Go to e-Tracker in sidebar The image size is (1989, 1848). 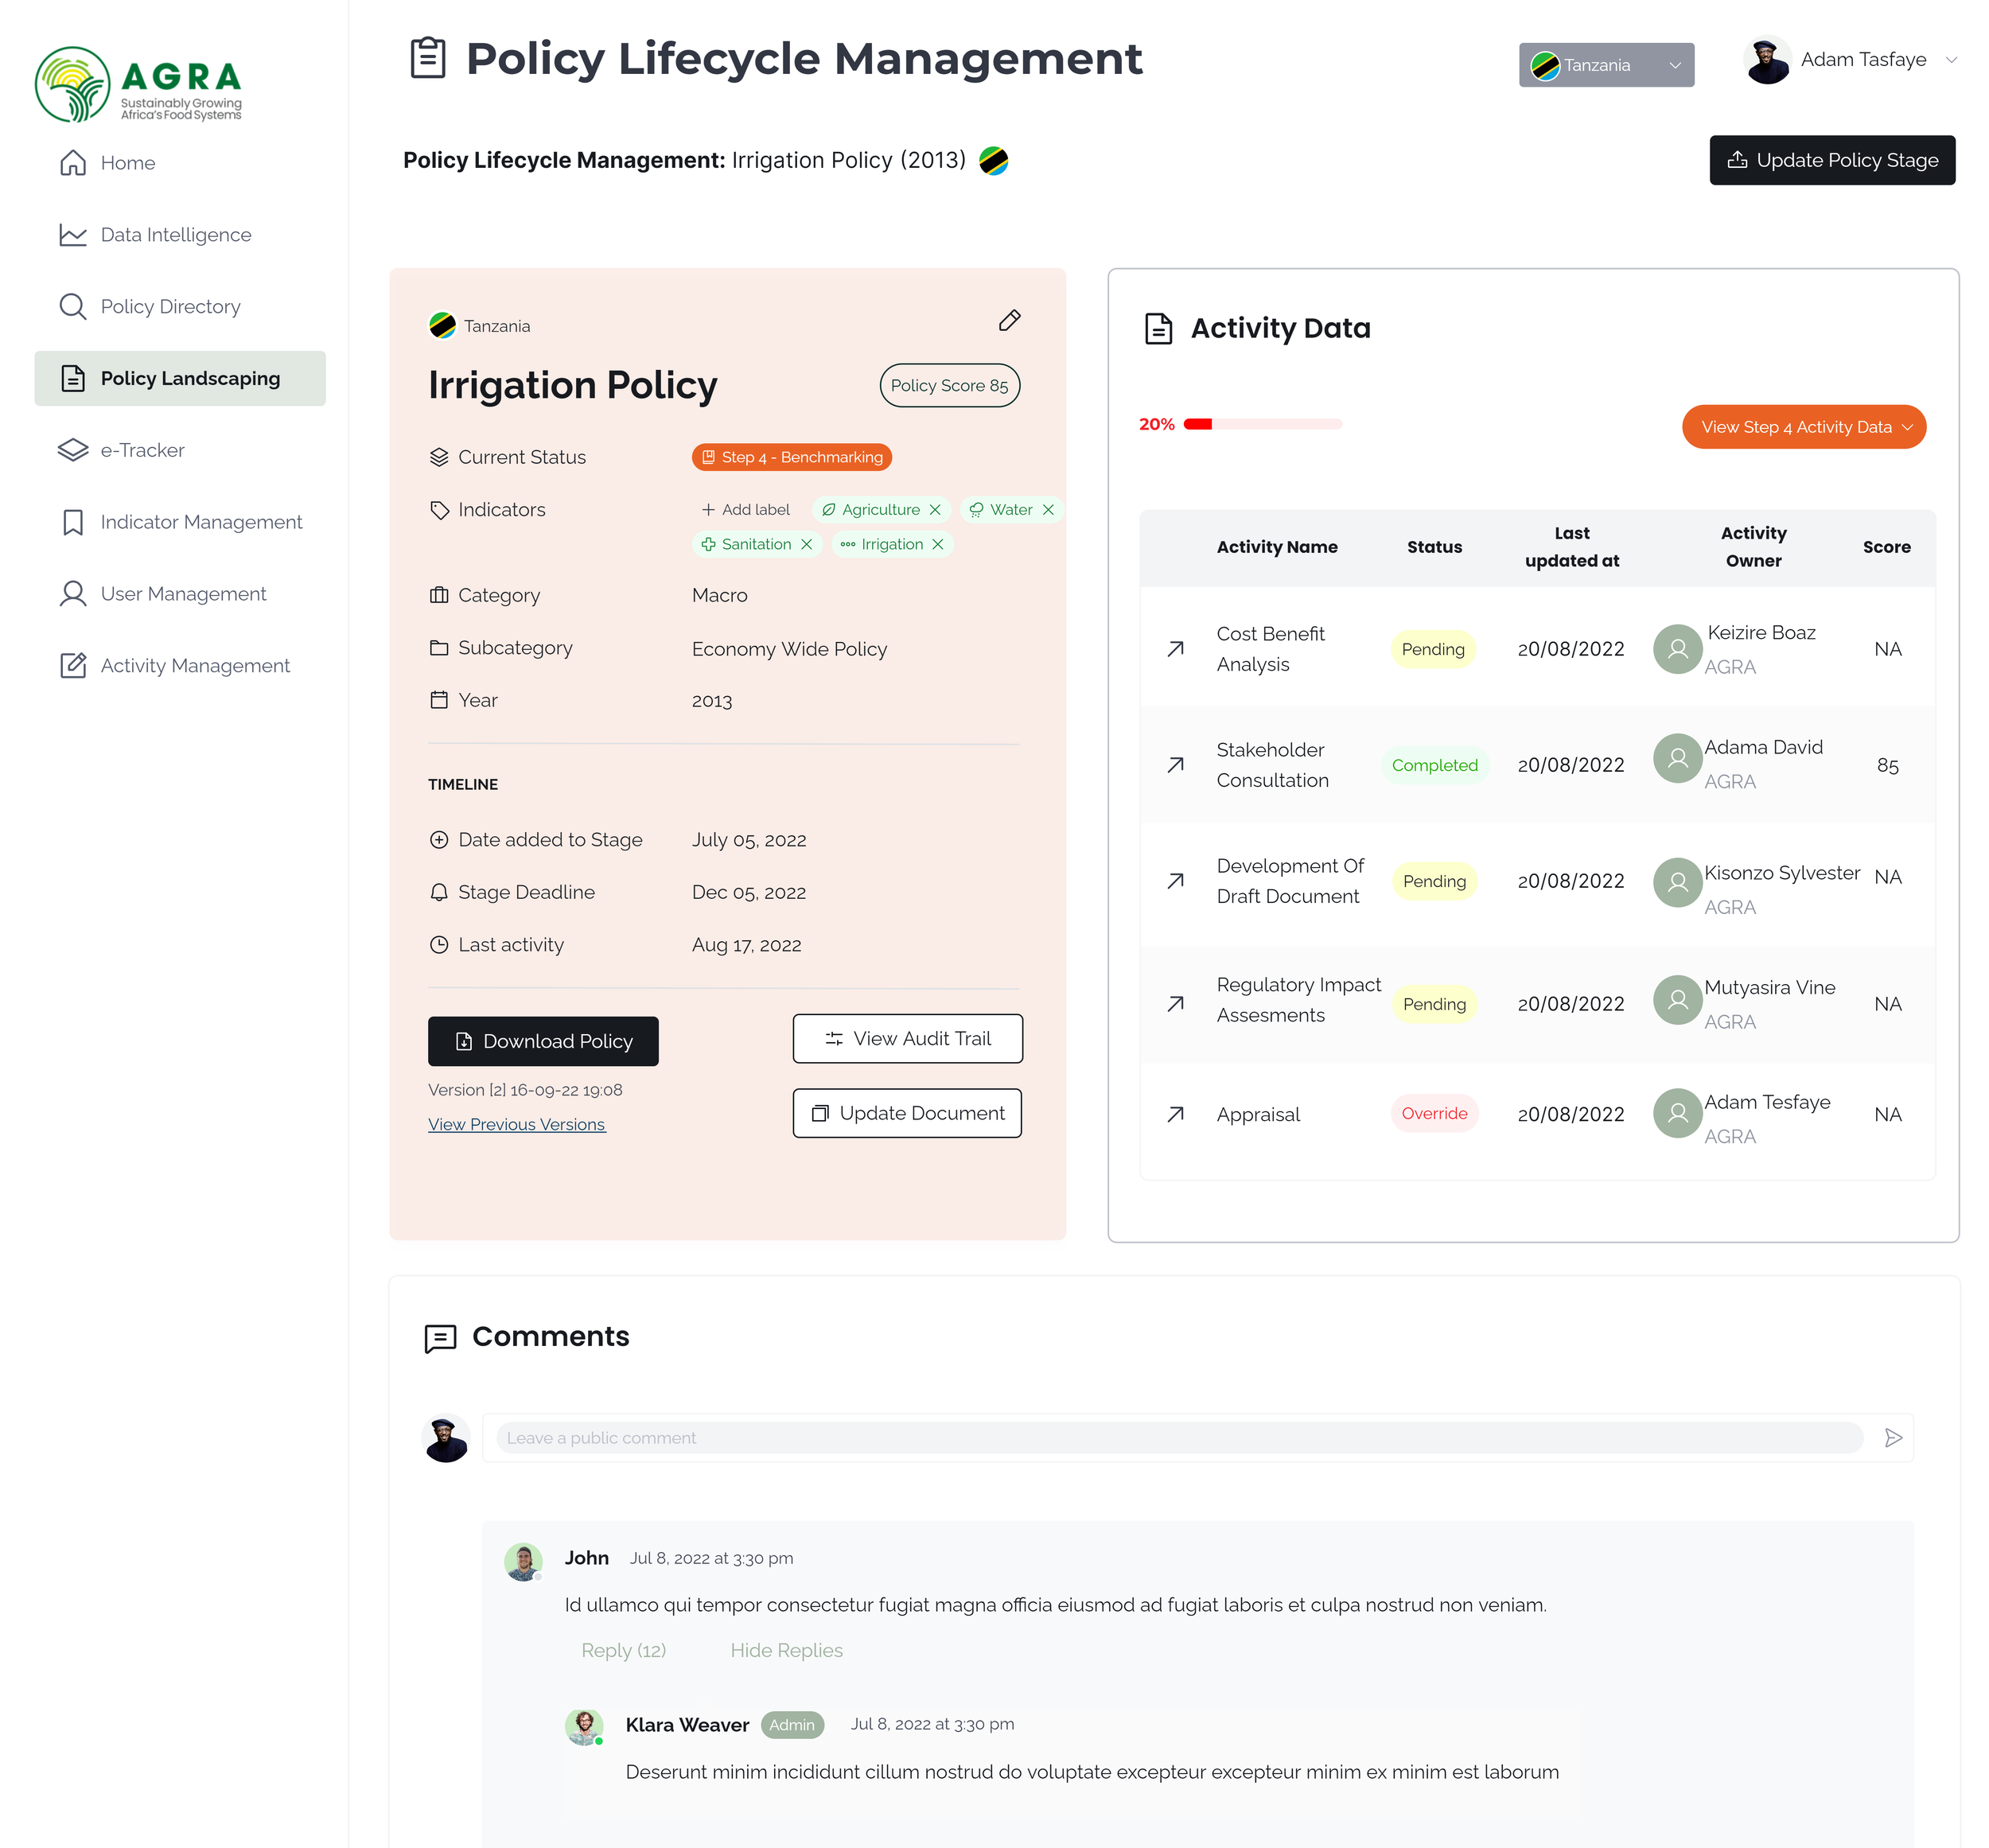[x=142, y=450]
